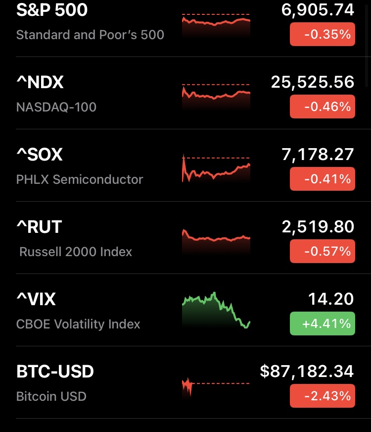Open the ^NDX ticker symbol
Screen dimensions: 371x432
click(40, 82)
